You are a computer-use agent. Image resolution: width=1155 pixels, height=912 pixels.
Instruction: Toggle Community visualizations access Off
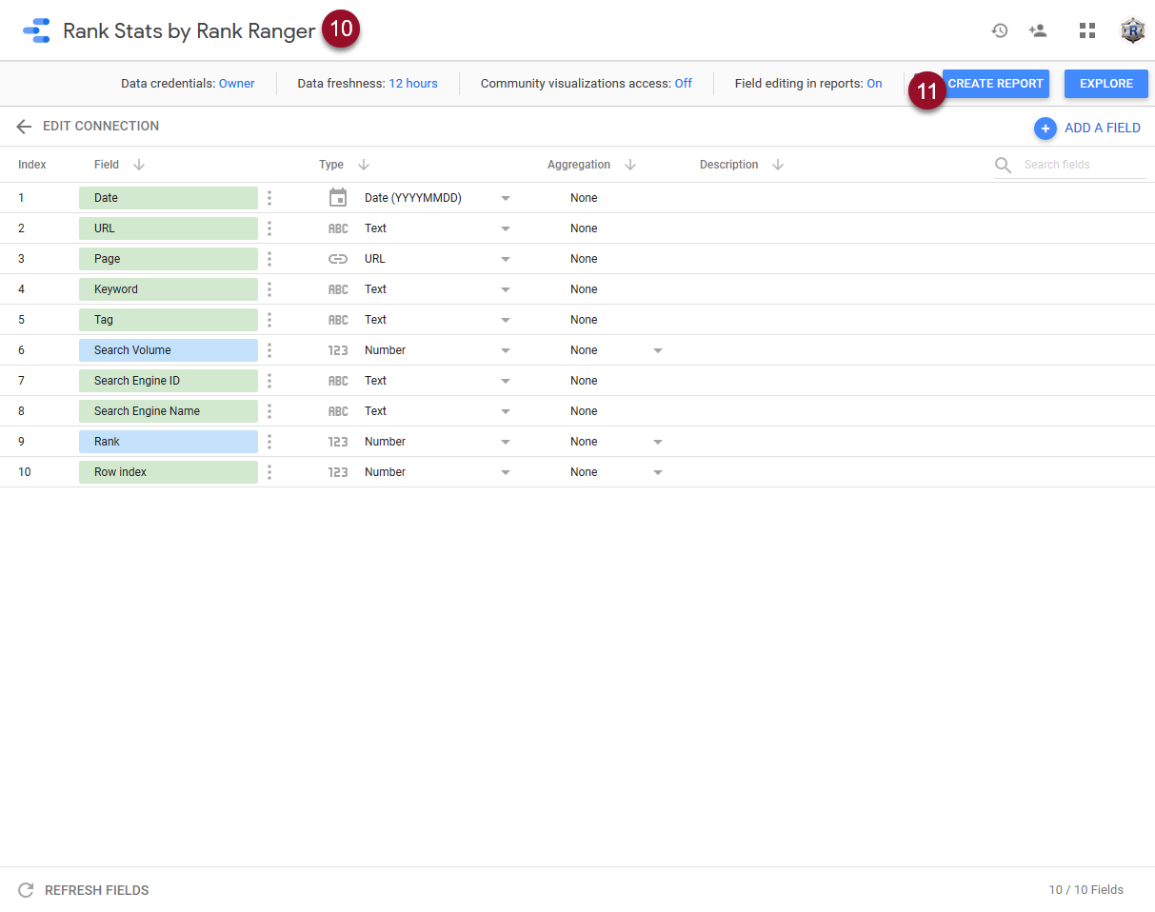point(683,84)
